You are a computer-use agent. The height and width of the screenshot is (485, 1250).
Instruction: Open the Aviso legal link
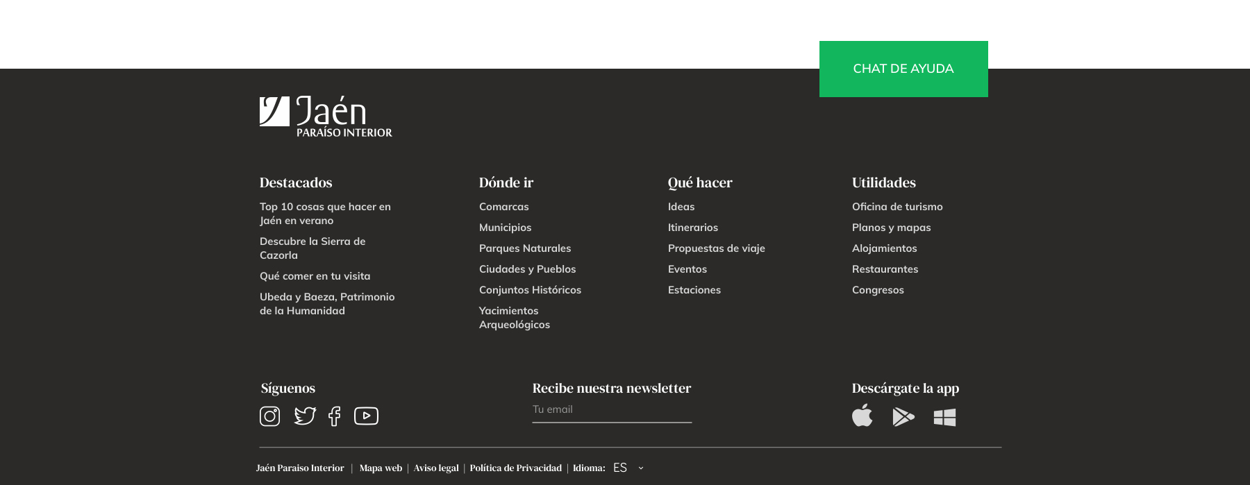coord(436,468)
